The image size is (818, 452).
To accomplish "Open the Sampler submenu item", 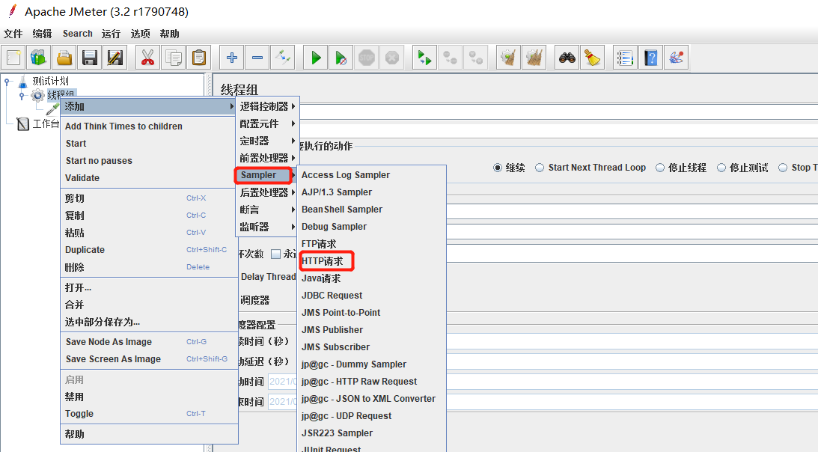I will tap(266, 175).
